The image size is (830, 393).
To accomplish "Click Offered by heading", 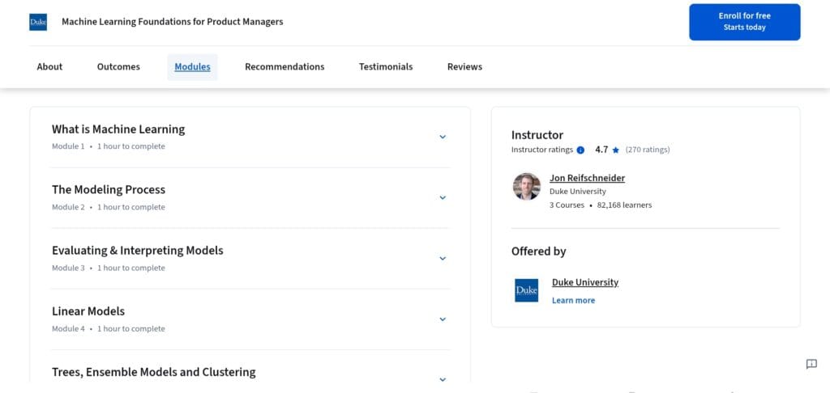I will click(539, 251).
